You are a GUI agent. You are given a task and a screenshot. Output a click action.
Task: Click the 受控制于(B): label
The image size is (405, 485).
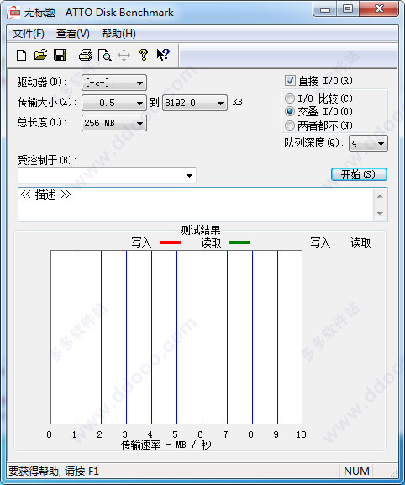(x=46, y=160)
